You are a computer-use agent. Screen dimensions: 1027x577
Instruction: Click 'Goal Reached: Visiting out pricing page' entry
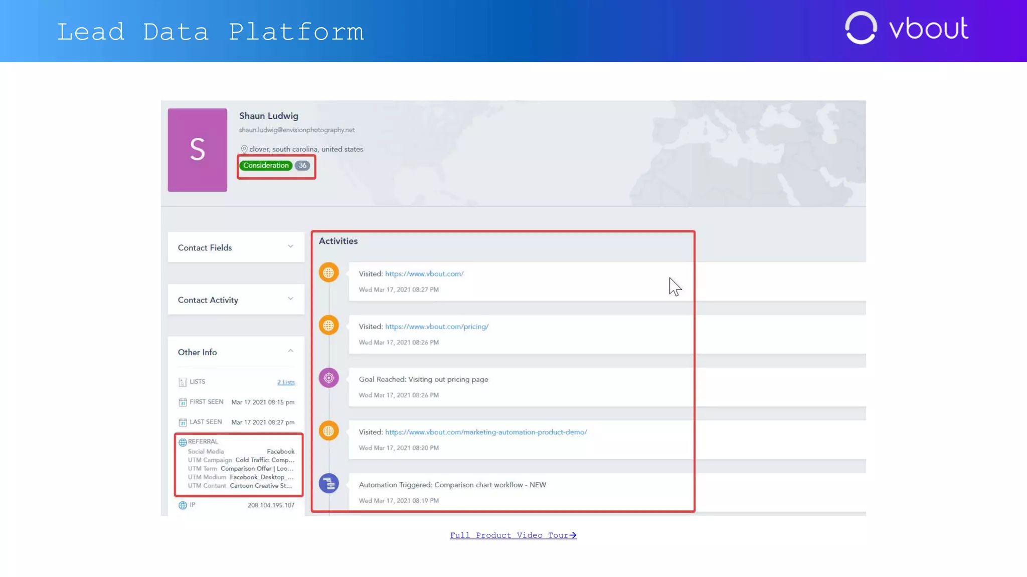(x=423, y=380)
